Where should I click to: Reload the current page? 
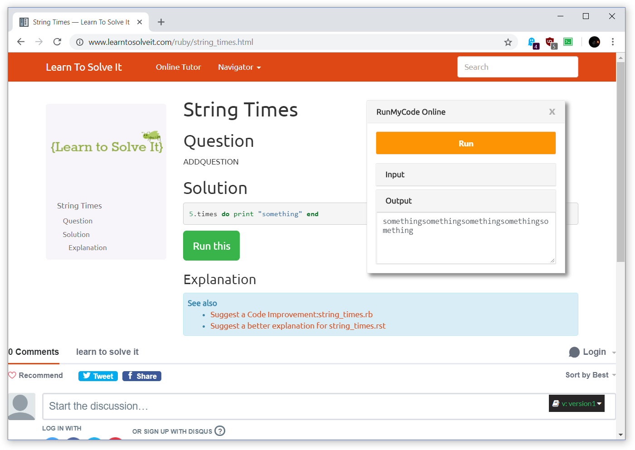(57, 42)
